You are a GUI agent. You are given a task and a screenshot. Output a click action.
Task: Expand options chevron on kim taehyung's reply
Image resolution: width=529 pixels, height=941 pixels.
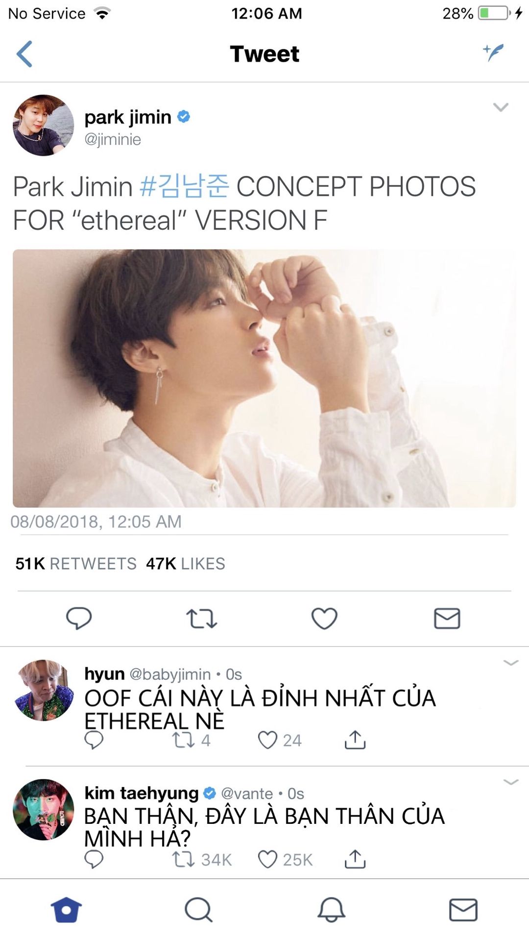pyautogui.click(x=510, y=782)
